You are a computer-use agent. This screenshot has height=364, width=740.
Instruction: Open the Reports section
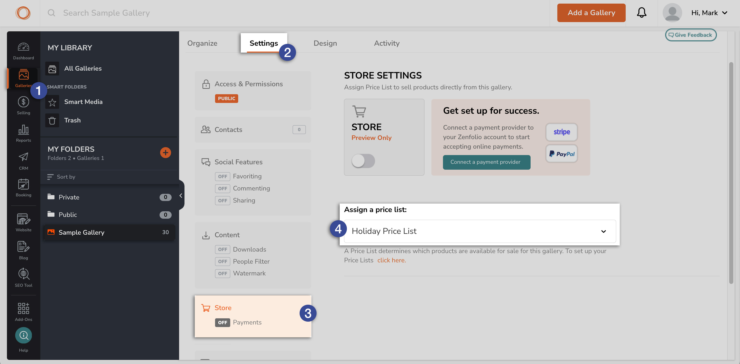23,133
